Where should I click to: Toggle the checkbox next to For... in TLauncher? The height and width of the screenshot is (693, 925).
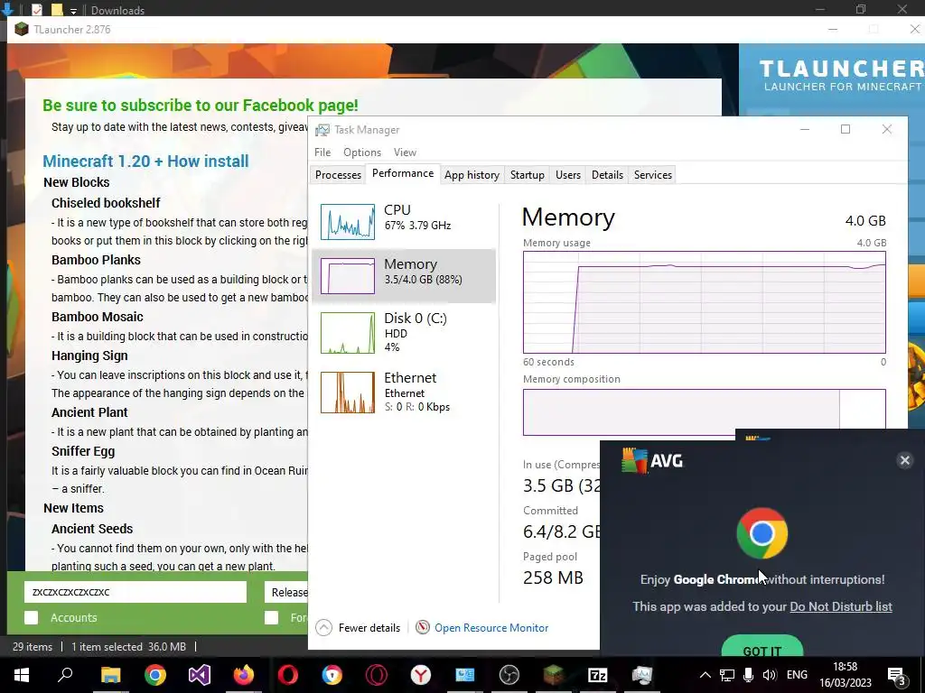pyautogui.click(x=271, y=617)
